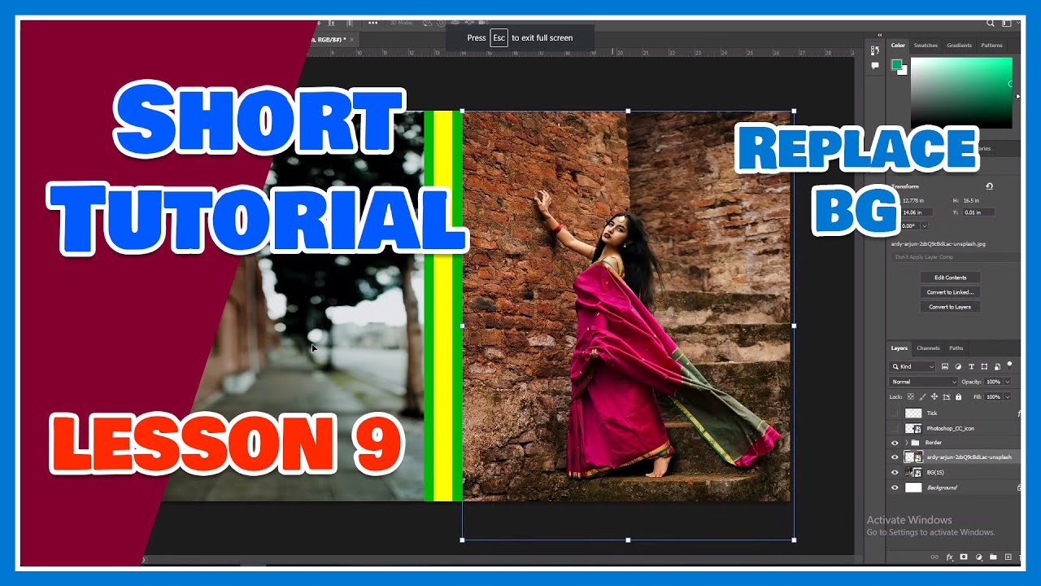Switch to the Swatches tab
This screenshot has width=1041, height=586.
coord(926,46)
